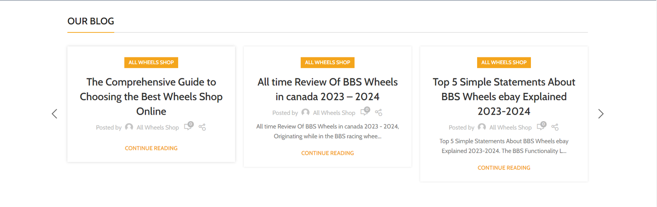Click author avatar on BBS Wheels ebay post
The image size is (657, 207).
point(482,127)
